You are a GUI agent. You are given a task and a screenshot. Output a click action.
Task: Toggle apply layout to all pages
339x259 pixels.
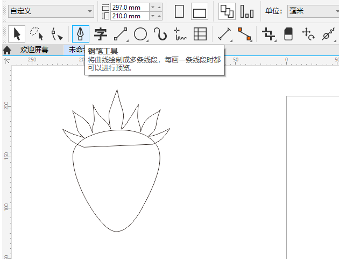(227, 11)
